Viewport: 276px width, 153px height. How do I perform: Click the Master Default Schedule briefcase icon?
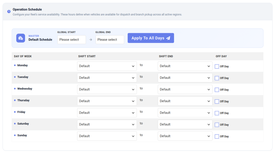click(x=20, y=38)
